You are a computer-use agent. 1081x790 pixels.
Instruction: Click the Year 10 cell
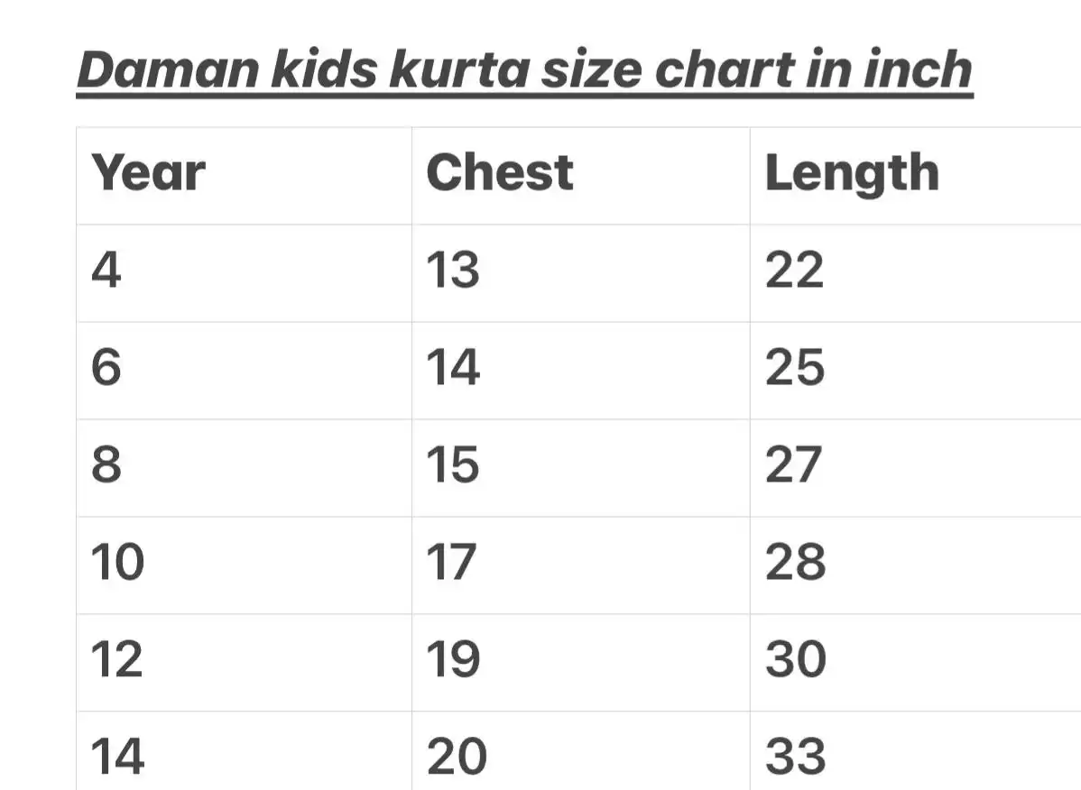tap(117, 563)
